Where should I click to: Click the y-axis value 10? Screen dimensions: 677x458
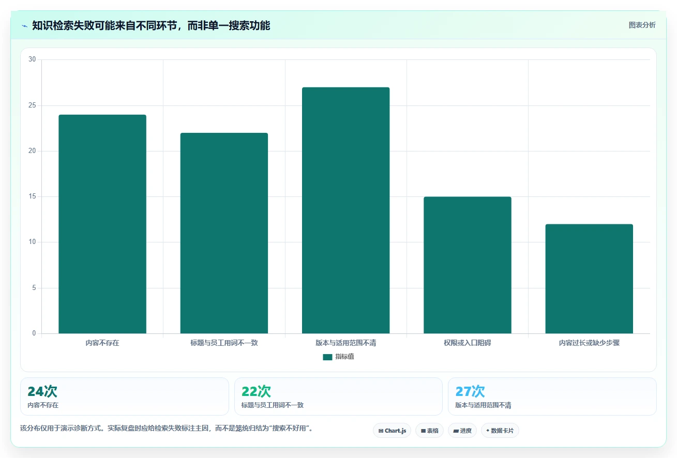click(32, 242)
